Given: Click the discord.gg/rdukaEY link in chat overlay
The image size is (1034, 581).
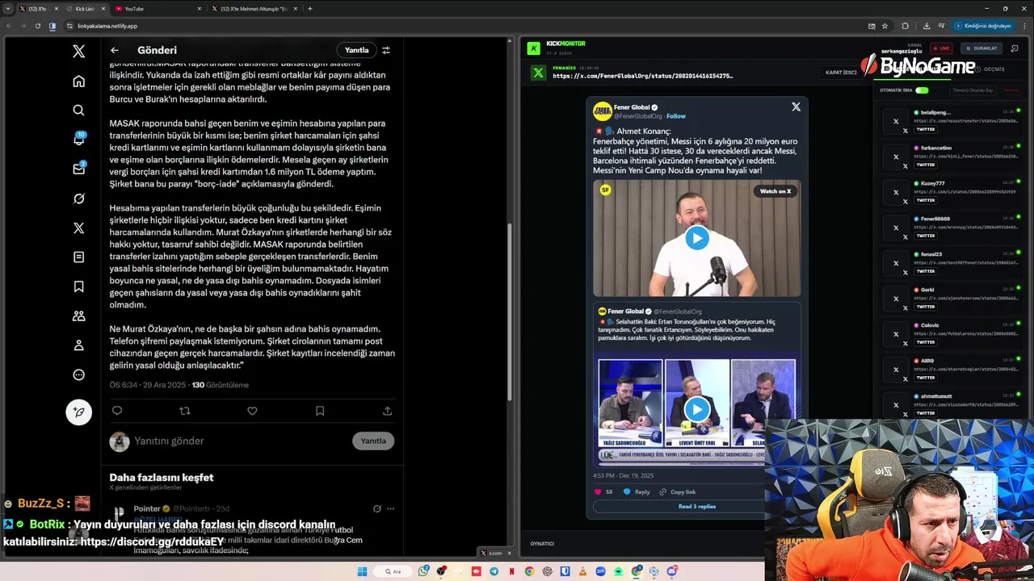Looking at the screenshot, I should (x=152, y=541).
